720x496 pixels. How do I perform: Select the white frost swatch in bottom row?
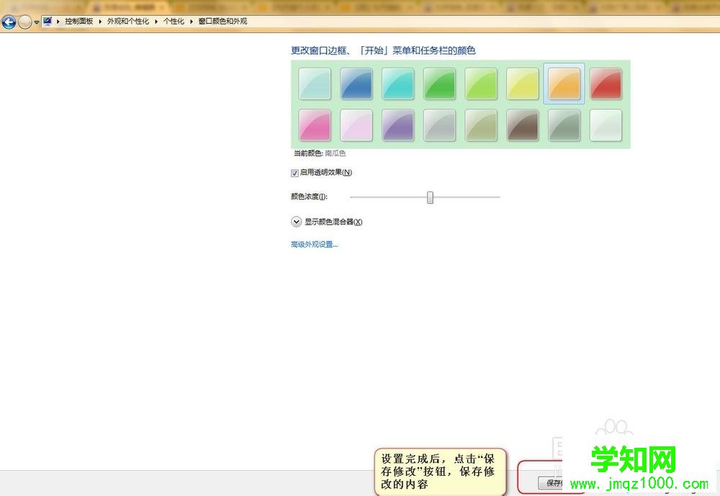(606, 124)
